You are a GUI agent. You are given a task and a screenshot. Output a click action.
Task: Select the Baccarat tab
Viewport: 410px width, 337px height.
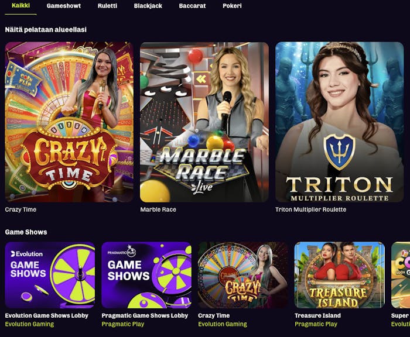point(192,6)
